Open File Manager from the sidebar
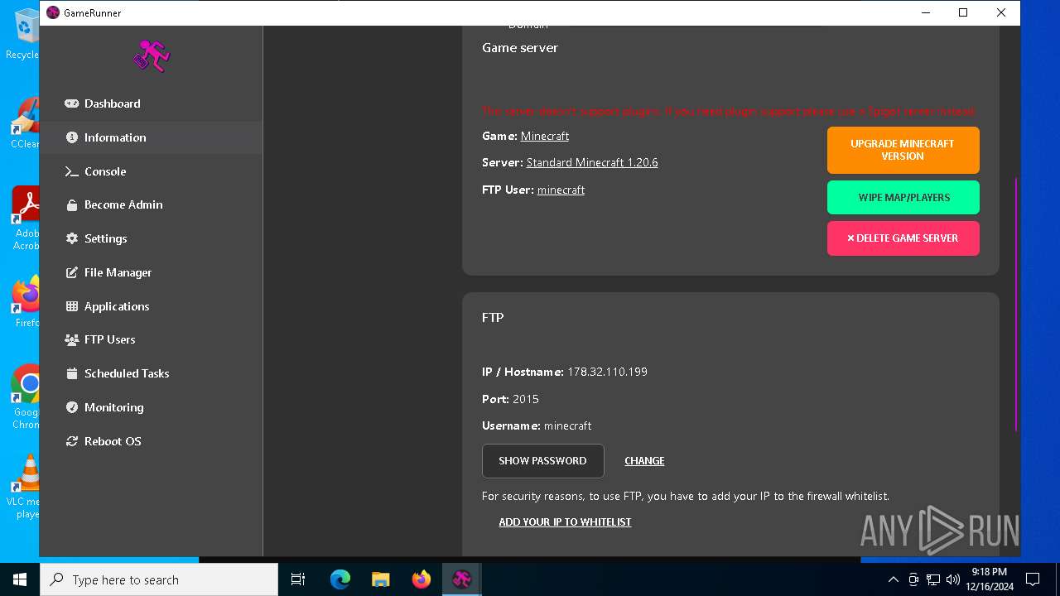Screen dimensions: 1060x596 pos(151,272)
